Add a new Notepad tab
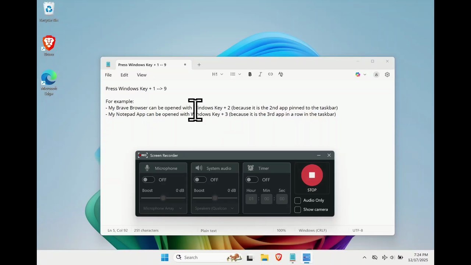This screenshot has width=471, height=265. [x=199, y=65]
